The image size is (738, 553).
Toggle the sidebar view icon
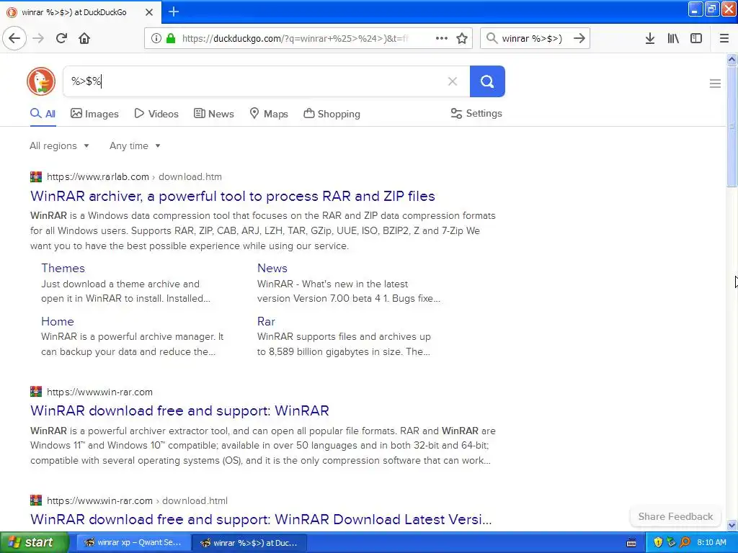coord(696,38)
